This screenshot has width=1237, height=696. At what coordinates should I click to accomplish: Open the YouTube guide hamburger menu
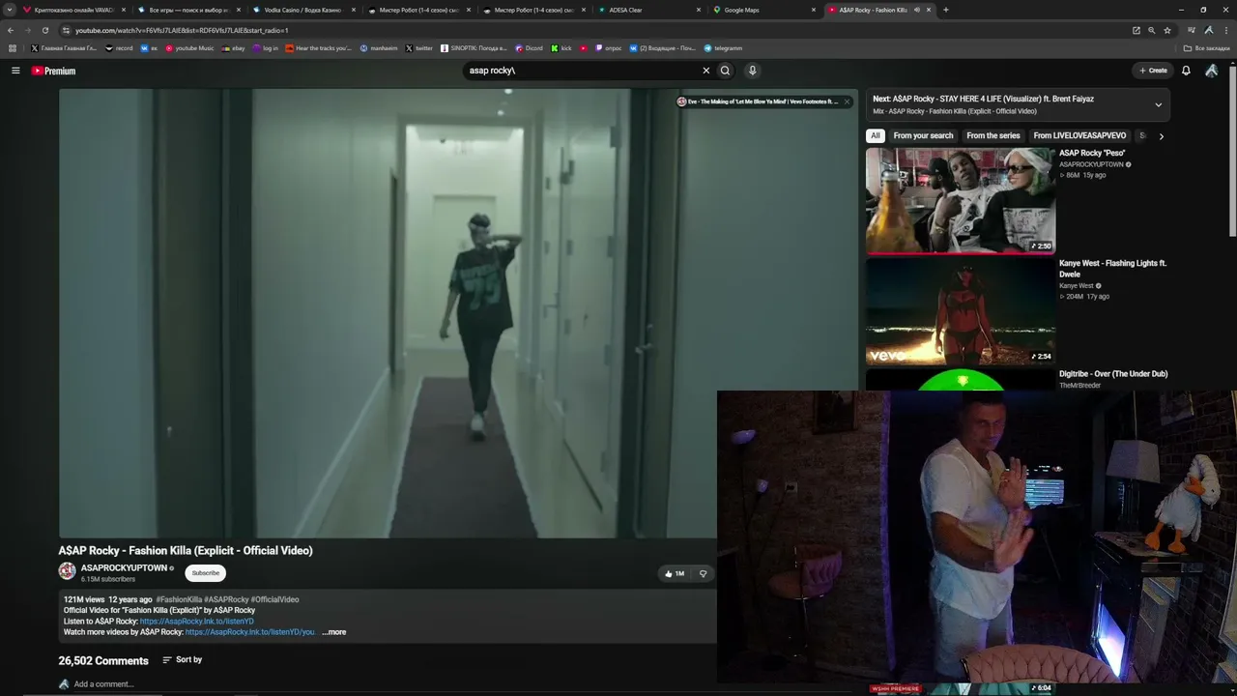pos(15,71)
